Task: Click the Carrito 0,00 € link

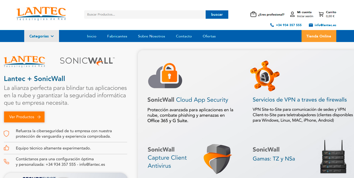Action: click(x=331, y=14)
